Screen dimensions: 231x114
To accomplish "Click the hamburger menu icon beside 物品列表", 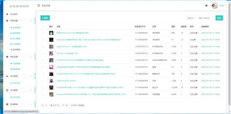I will (39, 6).
